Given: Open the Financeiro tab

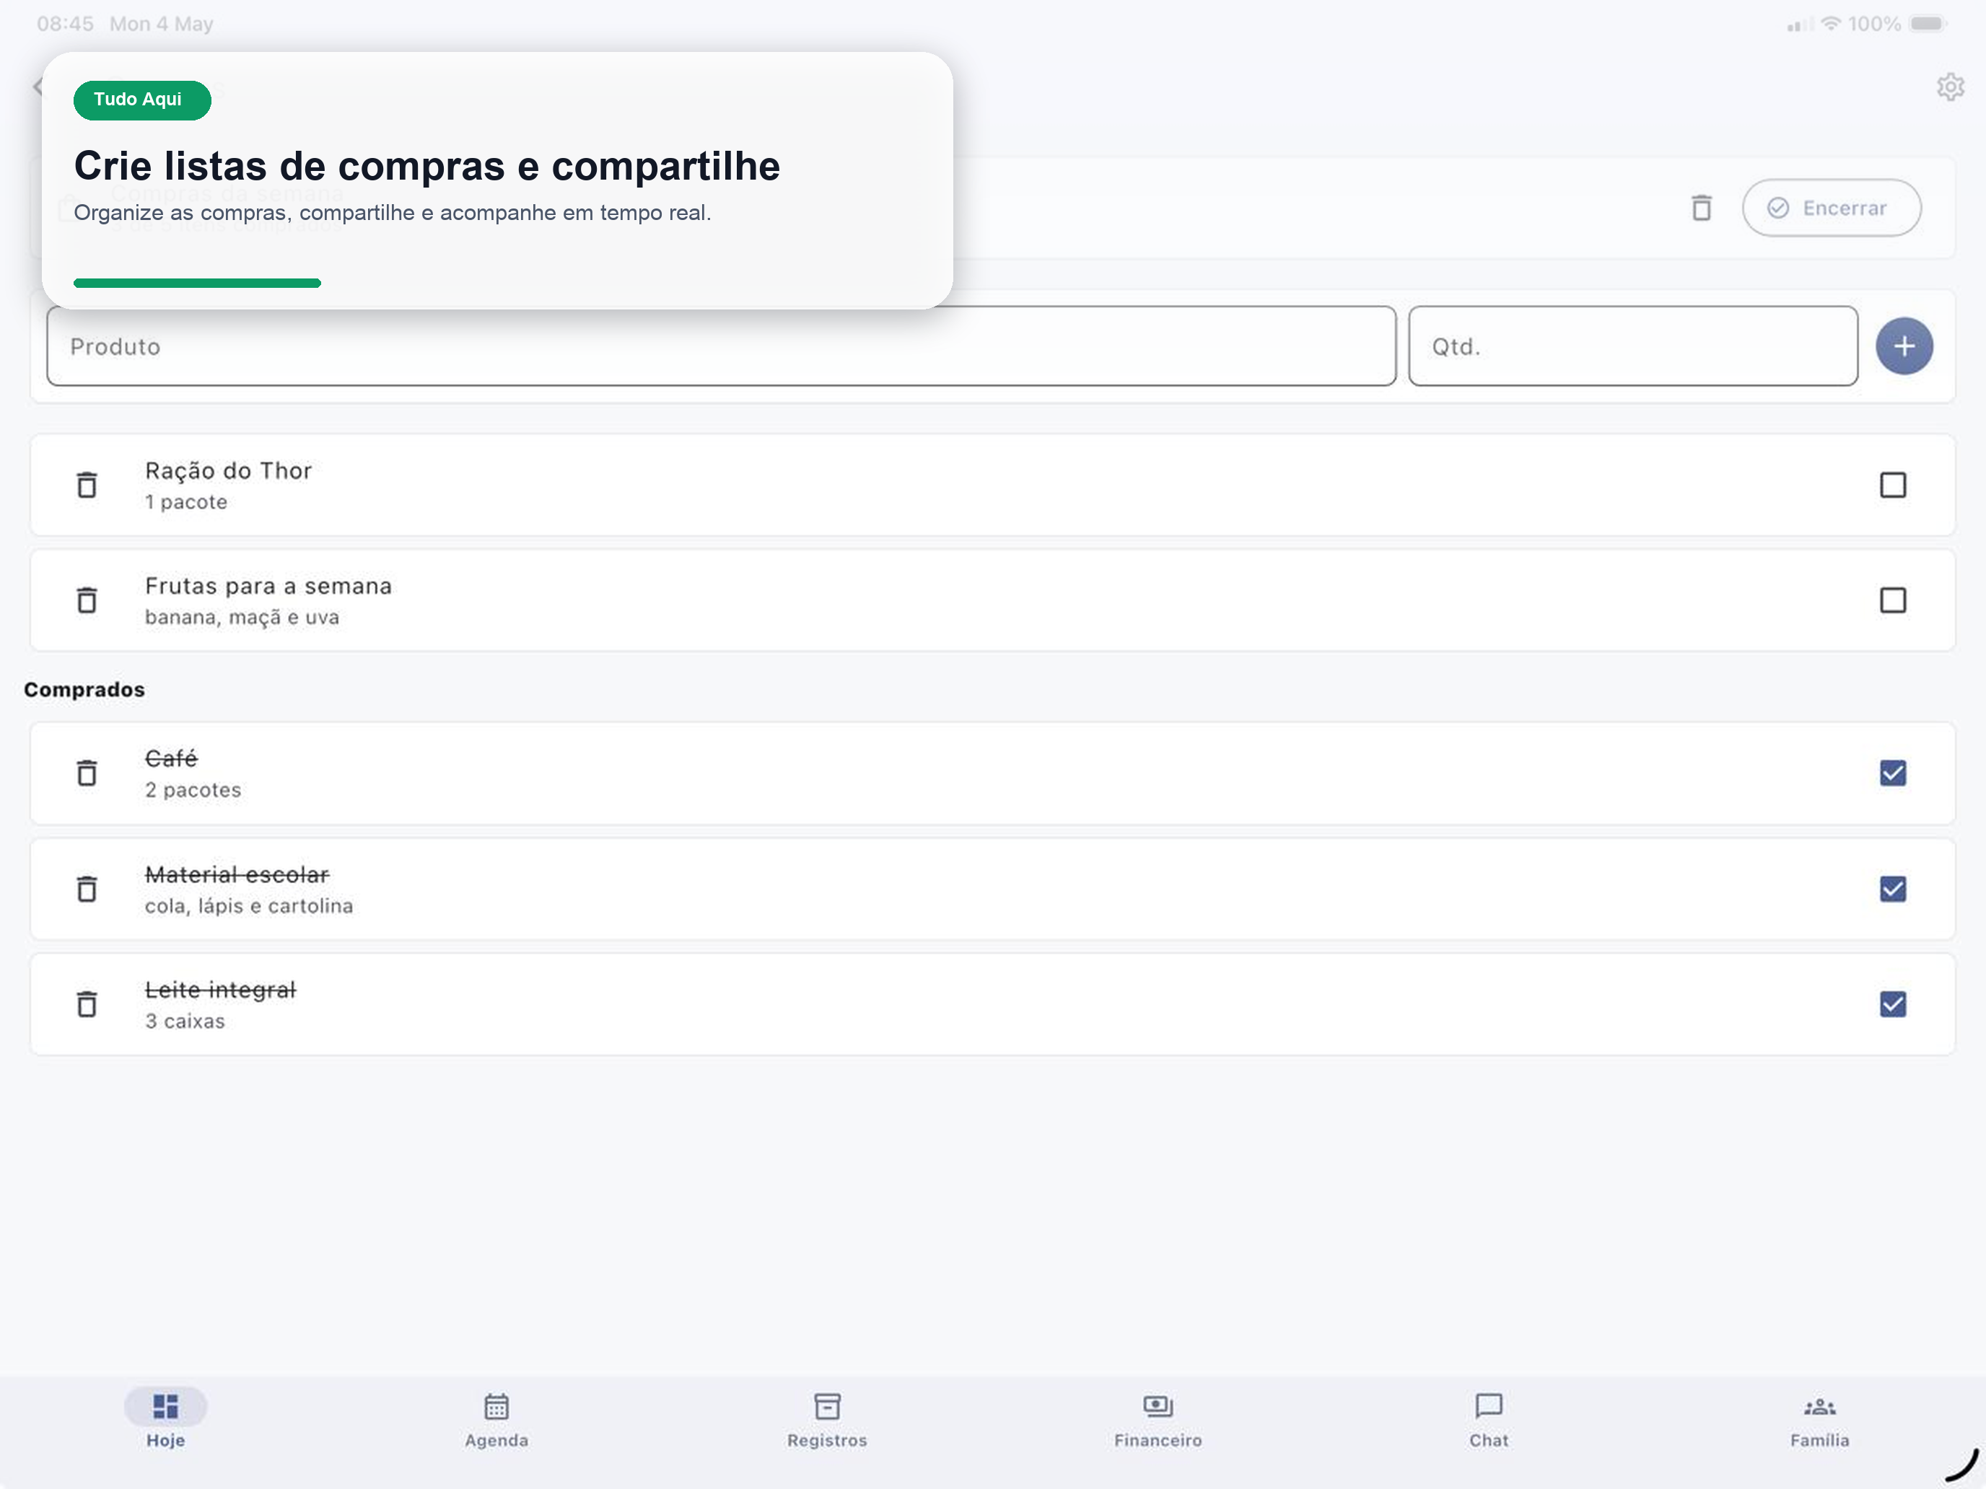Looking at the screenshot, I should tap(1158, 1419).
